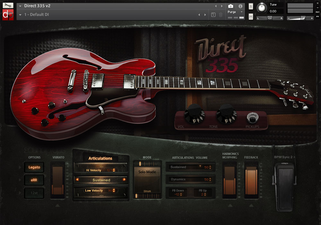Adjust the Sustained volume 50 stepper
321x225 pixels.
click(210, 167)
